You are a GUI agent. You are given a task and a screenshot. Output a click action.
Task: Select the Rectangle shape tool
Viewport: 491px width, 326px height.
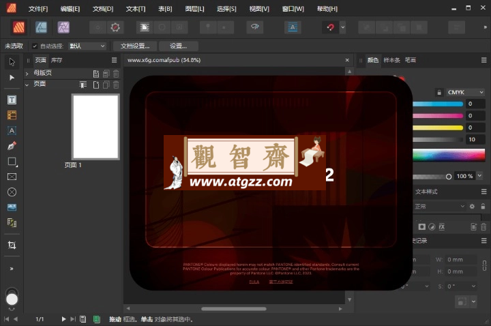[12, 161]
